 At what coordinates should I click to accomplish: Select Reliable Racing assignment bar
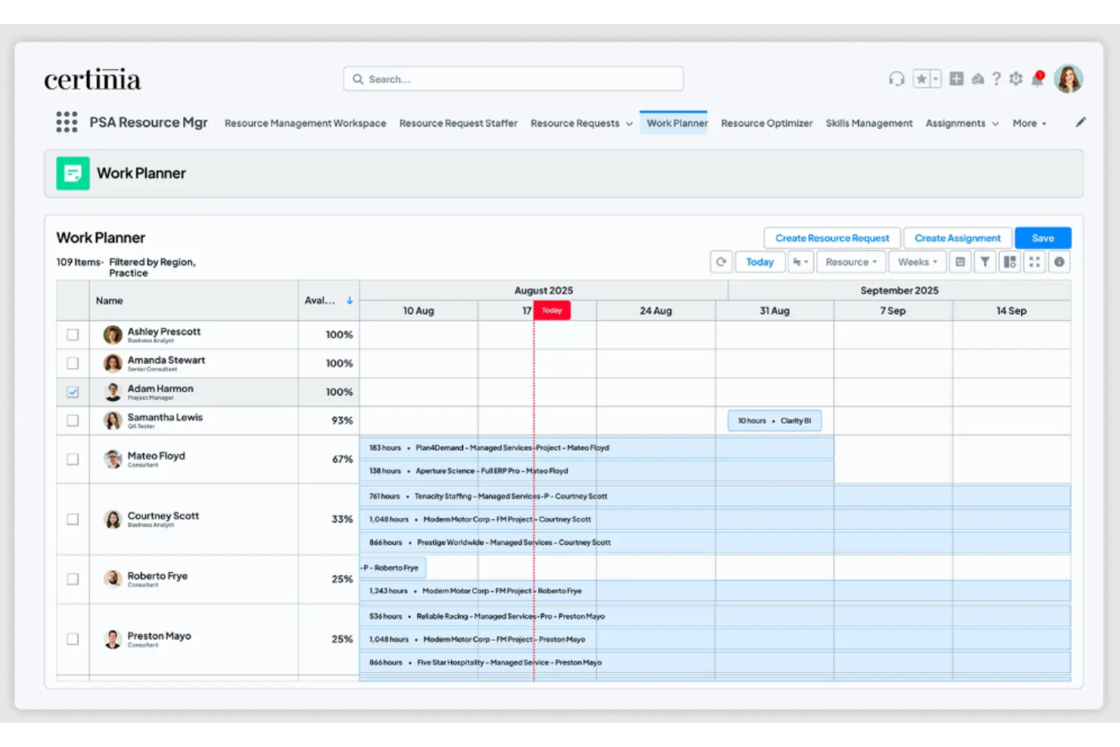click(715, 616)
